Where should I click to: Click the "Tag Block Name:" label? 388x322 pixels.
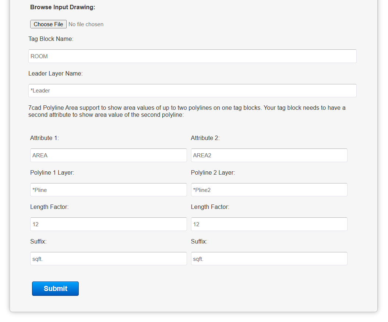coord(51,39)
